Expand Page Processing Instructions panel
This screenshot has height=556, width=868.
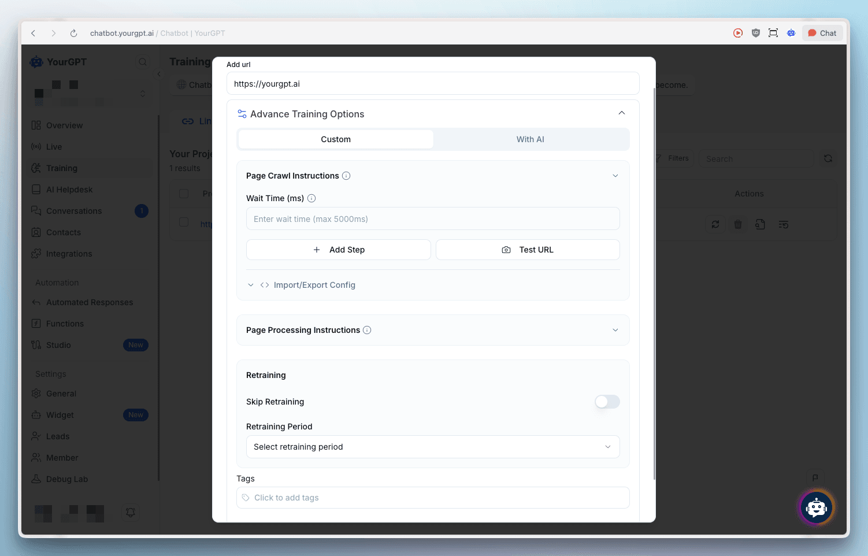point(615,330)
